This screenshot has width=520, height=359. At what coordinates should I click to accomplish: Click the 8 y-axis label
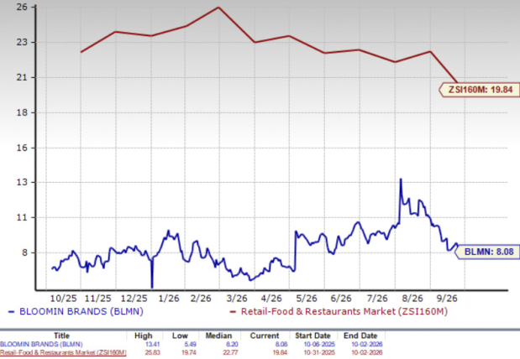(24, 252)
